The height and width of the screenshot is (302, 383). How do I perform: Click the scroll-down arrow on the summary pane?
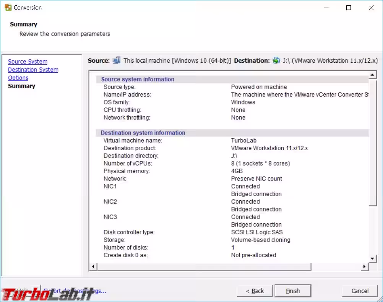pos(372,258)
